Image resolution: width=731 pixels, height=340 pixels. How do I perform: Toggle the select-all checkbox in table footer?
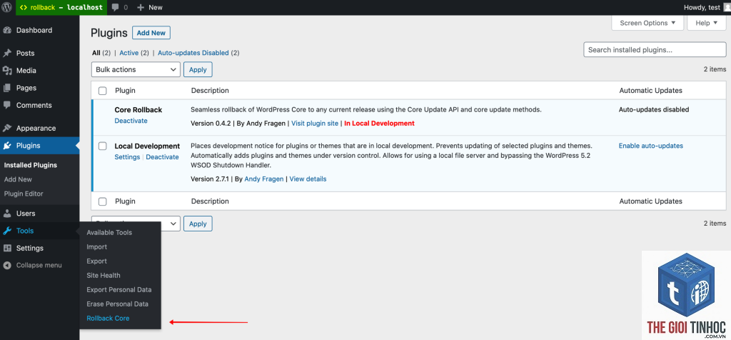point(103,201)
